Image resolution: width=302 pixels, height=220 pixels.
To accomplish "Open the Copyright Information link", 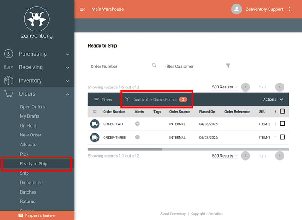I will click(206, 213).
